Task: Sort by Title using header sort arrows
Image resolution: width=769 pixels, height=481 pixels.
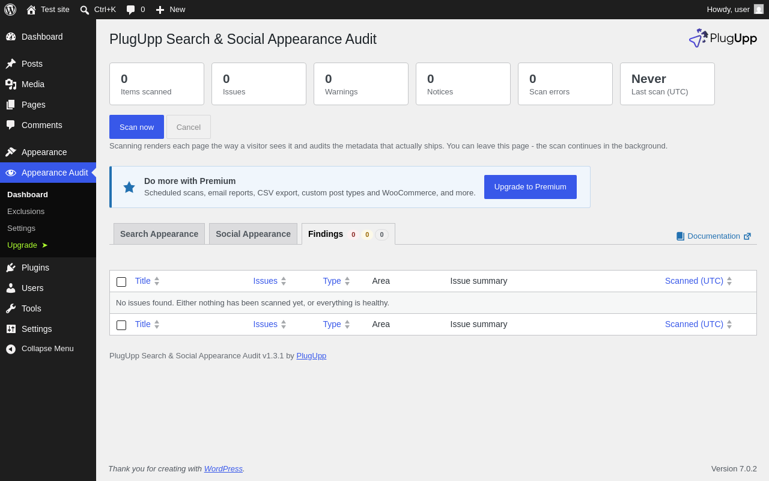Action: click(157, 281)
